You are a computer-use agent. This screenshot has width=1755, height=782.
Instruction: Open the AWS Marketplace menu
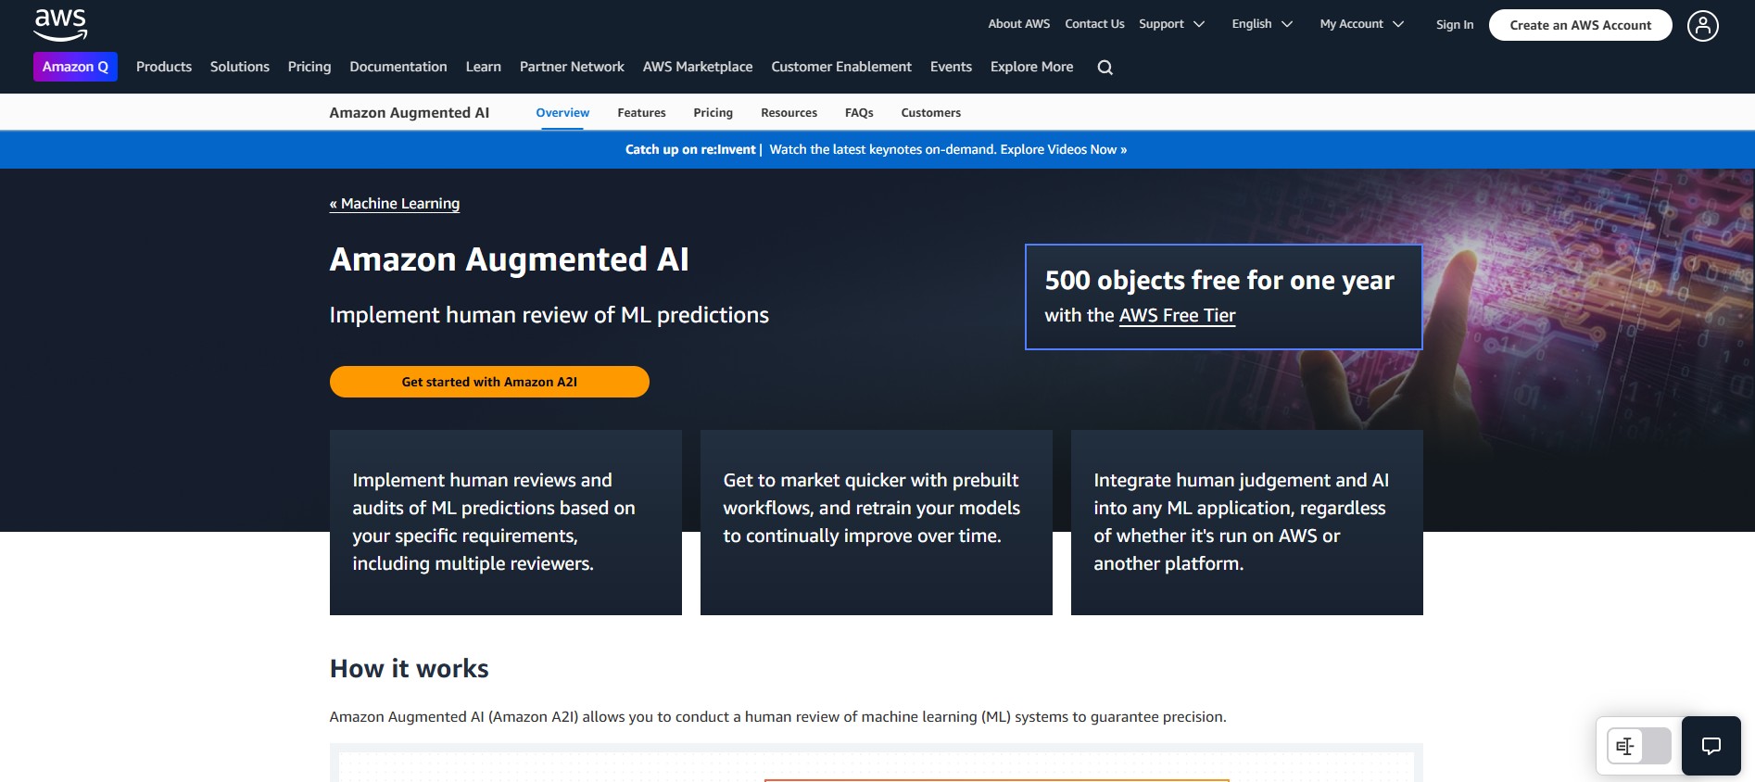point(698,67)
